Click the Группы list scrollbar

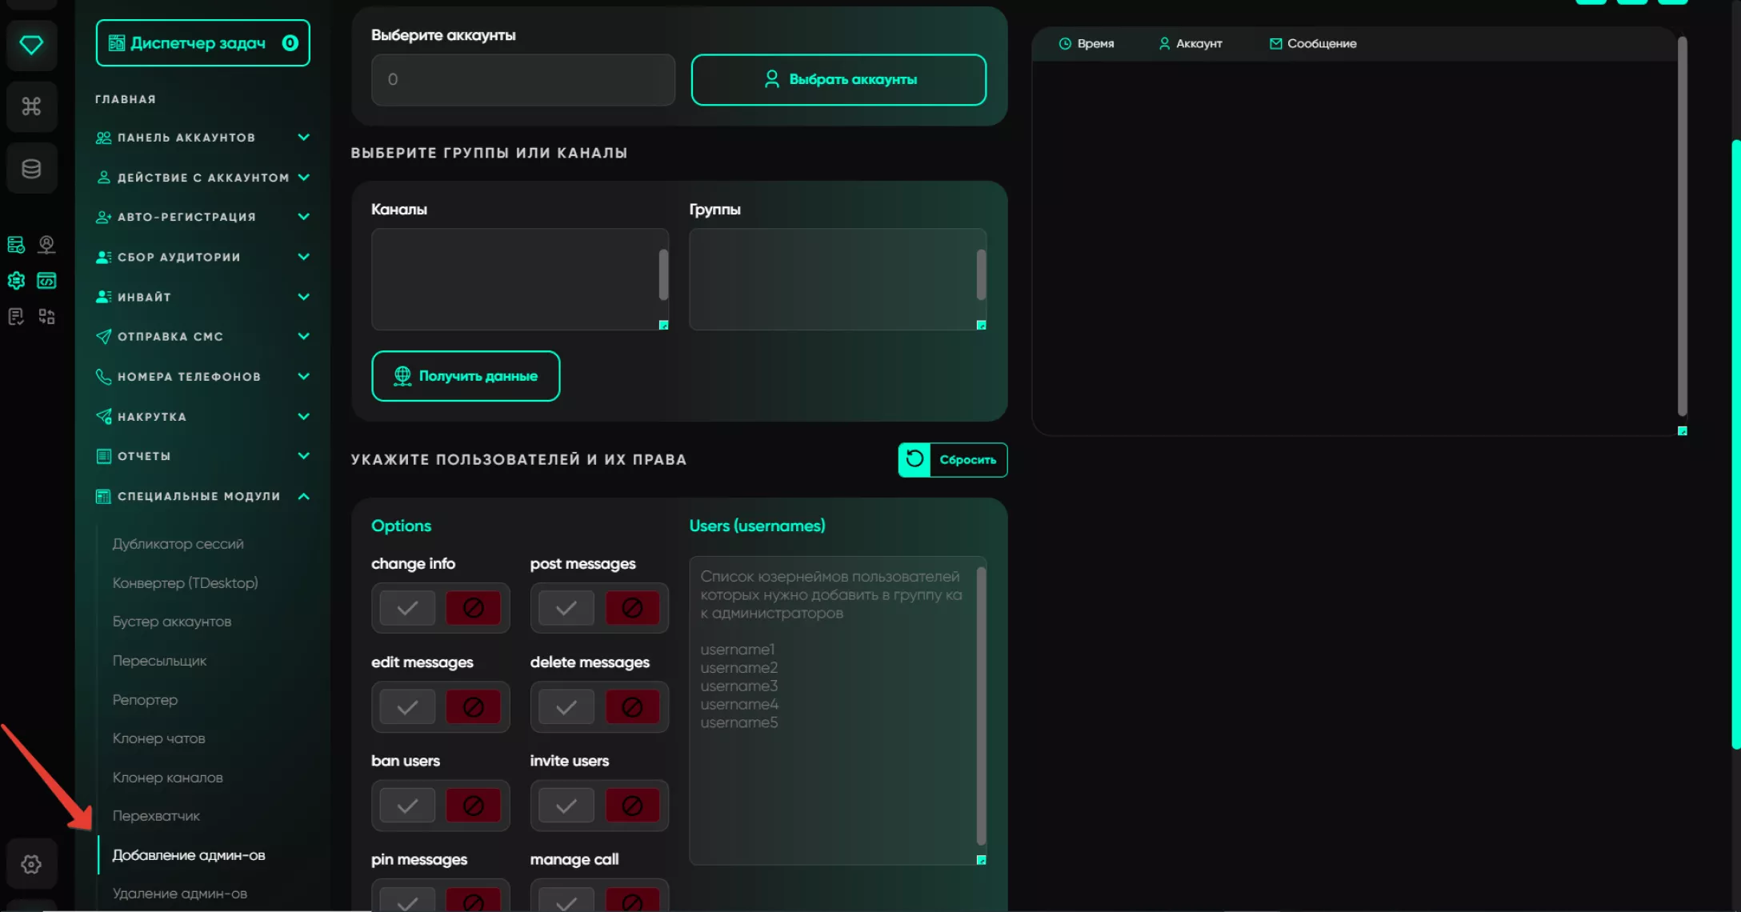[x=981, y=275]
